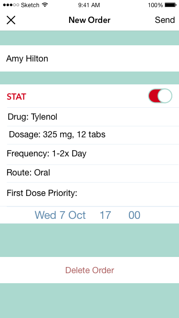Tap the New Order title

[90, 20]
